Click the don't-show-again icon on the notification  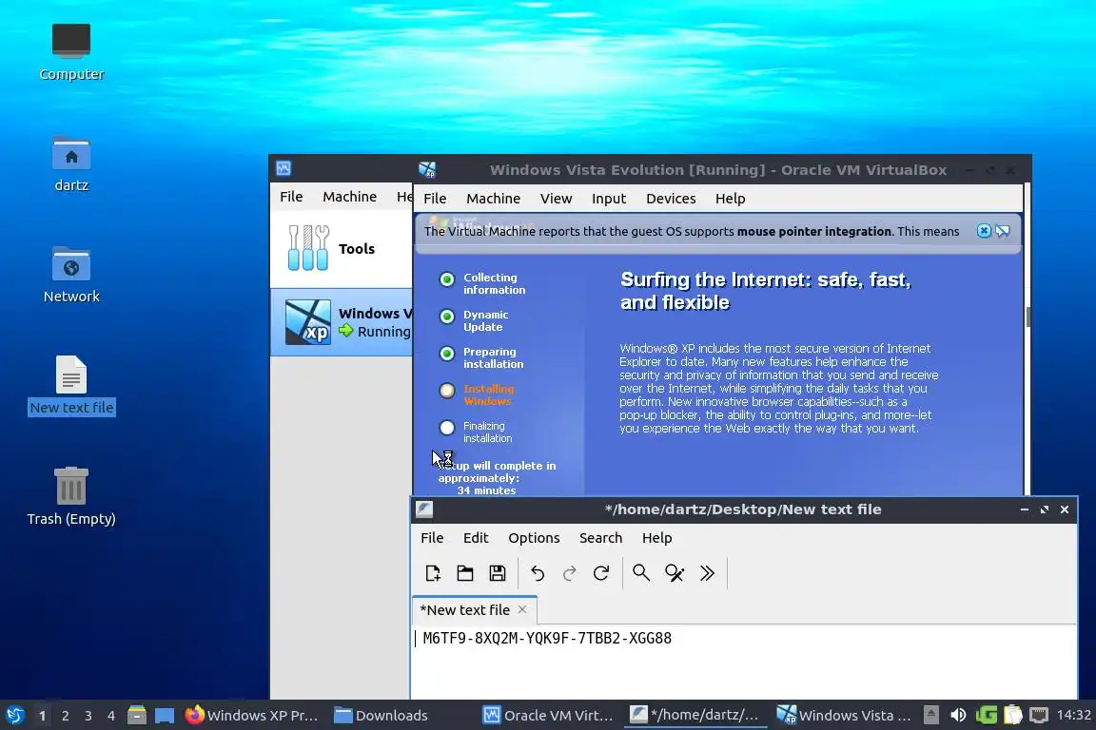click(1003, 231)
